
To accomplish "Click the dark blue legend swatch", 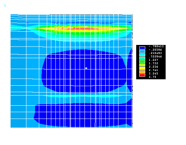I will [x=142, y=48].
